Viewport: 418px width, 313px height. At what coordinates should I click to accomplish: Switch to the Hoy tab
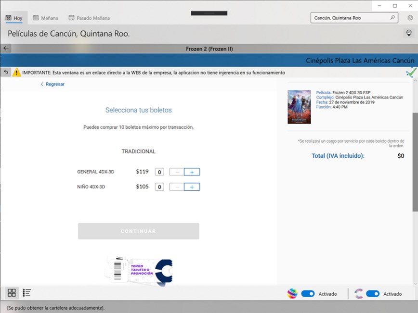click(x=14, y=18)
